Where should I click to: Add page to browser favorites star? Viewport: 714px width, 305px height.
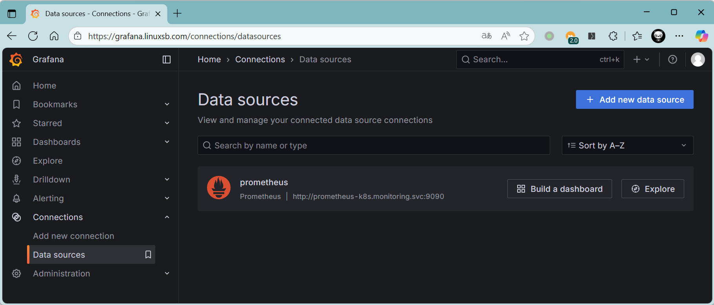524,36
